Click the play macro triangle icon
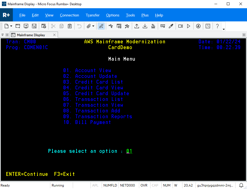The width and height of the screenshot is (247, 189). [x=188, y=26]
